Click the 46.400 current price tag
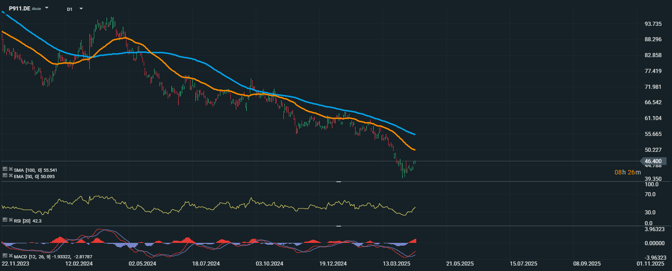 653,161
